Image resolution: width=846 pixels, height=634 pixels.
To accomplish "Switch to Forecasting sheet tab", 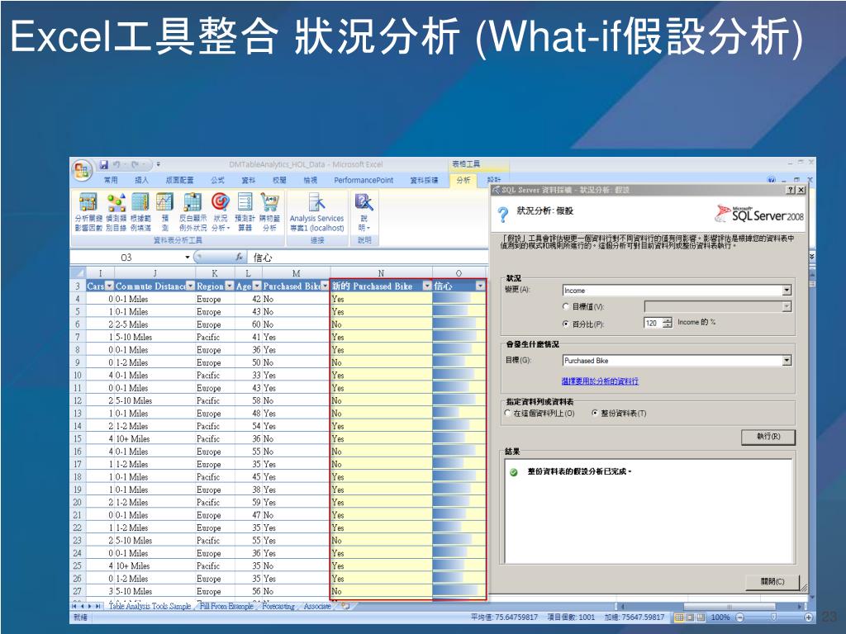I will pyautogui.click(x=278, y=606).
